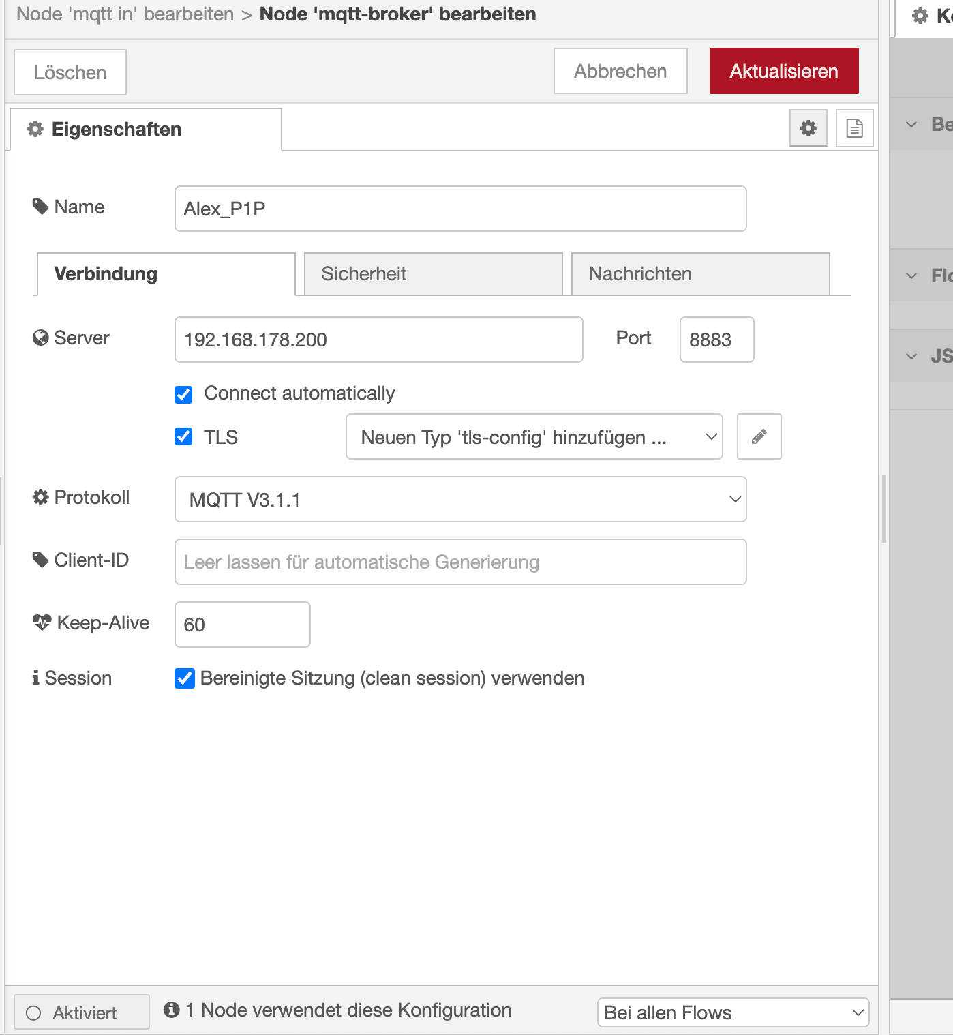Click the red Aktualisieren button
This screenshot has width=953, height=1035.
tap(784, 71)
